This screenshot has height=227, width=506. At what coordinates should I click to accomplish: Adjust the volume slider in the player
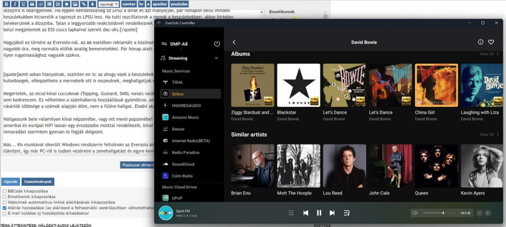(442, 213)
